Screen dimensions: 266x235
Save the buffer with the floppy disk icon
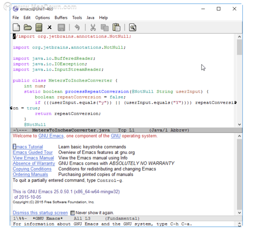[61, 28]
